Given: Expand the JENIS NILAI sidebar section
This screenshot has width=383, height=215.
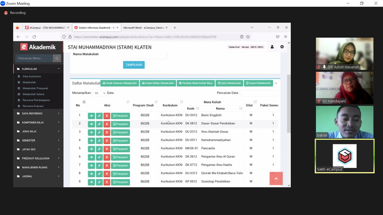Looking at the screenshot, I should tap(38, 131).
